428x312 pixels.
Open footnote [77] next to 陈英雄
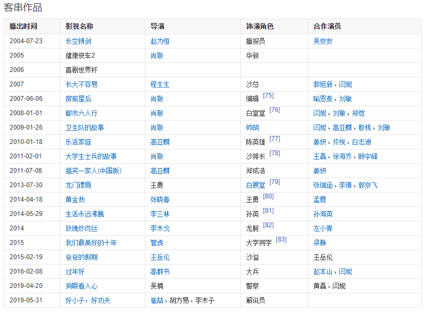point(275,139)
